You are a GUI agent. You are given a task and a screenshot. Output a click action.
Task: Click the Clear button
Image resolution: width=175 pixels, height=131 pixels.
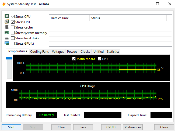click(61, 127)
